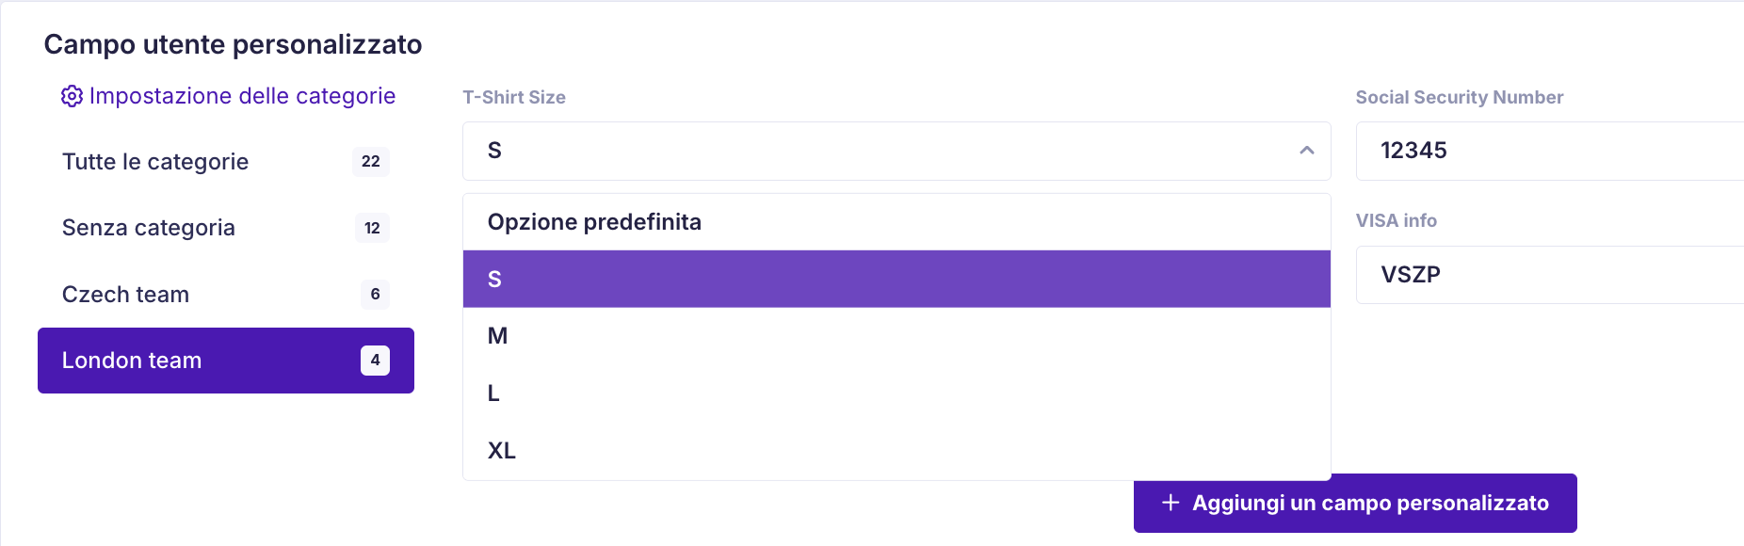Focus the Social Security Number field
The image size is (1744, 546).
click(1550, 151)
